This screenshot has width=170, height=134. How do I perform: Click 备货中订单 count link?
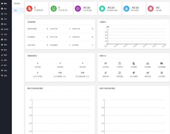(x=92, y=29)
